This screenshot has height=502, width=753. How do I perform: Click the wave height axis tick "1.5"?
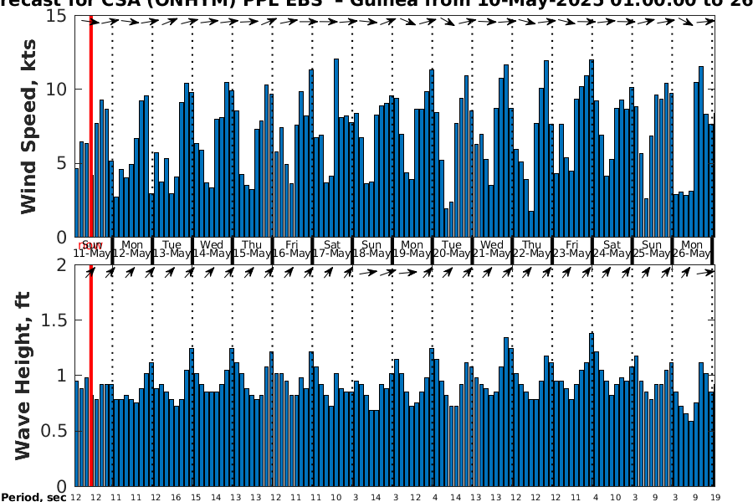[54, 320]
